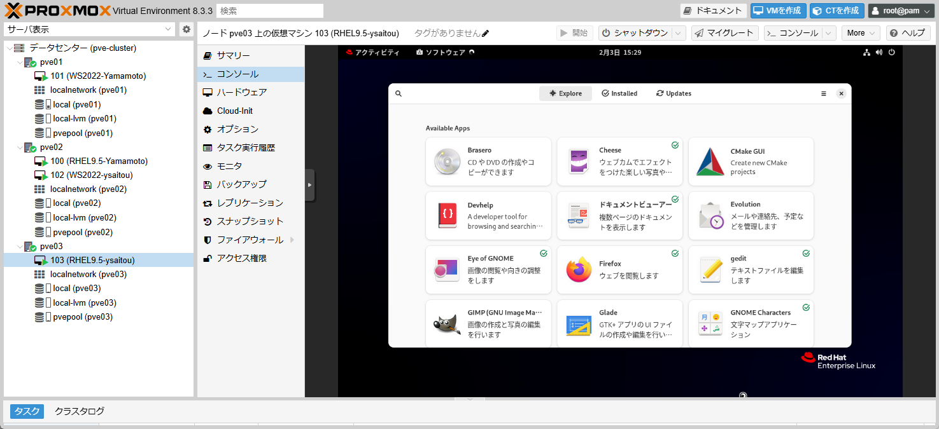Click the CMake GUI app icon
Viewport: 939px width, 429px height.
[x=710, y=161]
